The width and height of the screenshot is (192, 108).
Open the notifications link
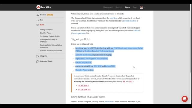[109, 101]
